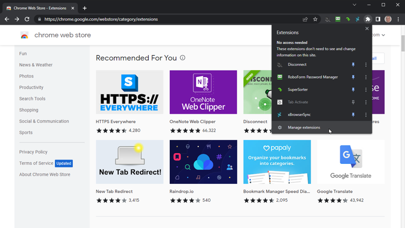Unpin xBrowserSync from the toolbar
The width and height of the screenshot is (405, 228).
tap(353, 114)
